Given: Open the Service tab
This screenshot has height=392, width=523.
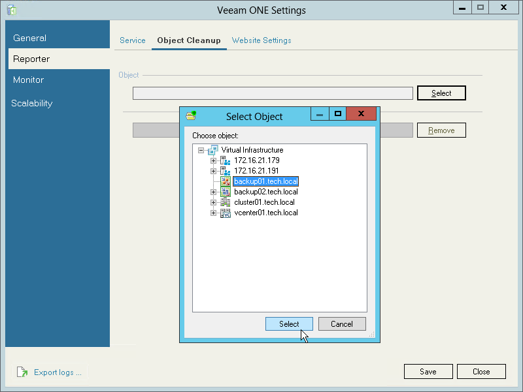Looking at the screenshot, I should (x=133, y=40).
